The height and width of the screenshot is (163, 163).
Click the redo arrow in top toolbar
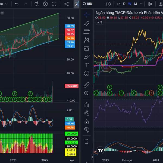26,4
